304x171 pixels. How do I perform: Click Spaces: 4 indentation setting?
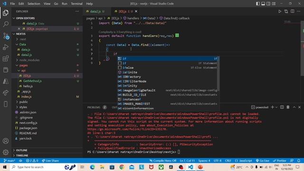(x=204, y=161)
